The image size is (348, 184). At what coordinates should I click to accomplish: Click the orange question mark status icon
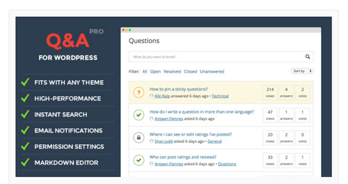point(138,92)
